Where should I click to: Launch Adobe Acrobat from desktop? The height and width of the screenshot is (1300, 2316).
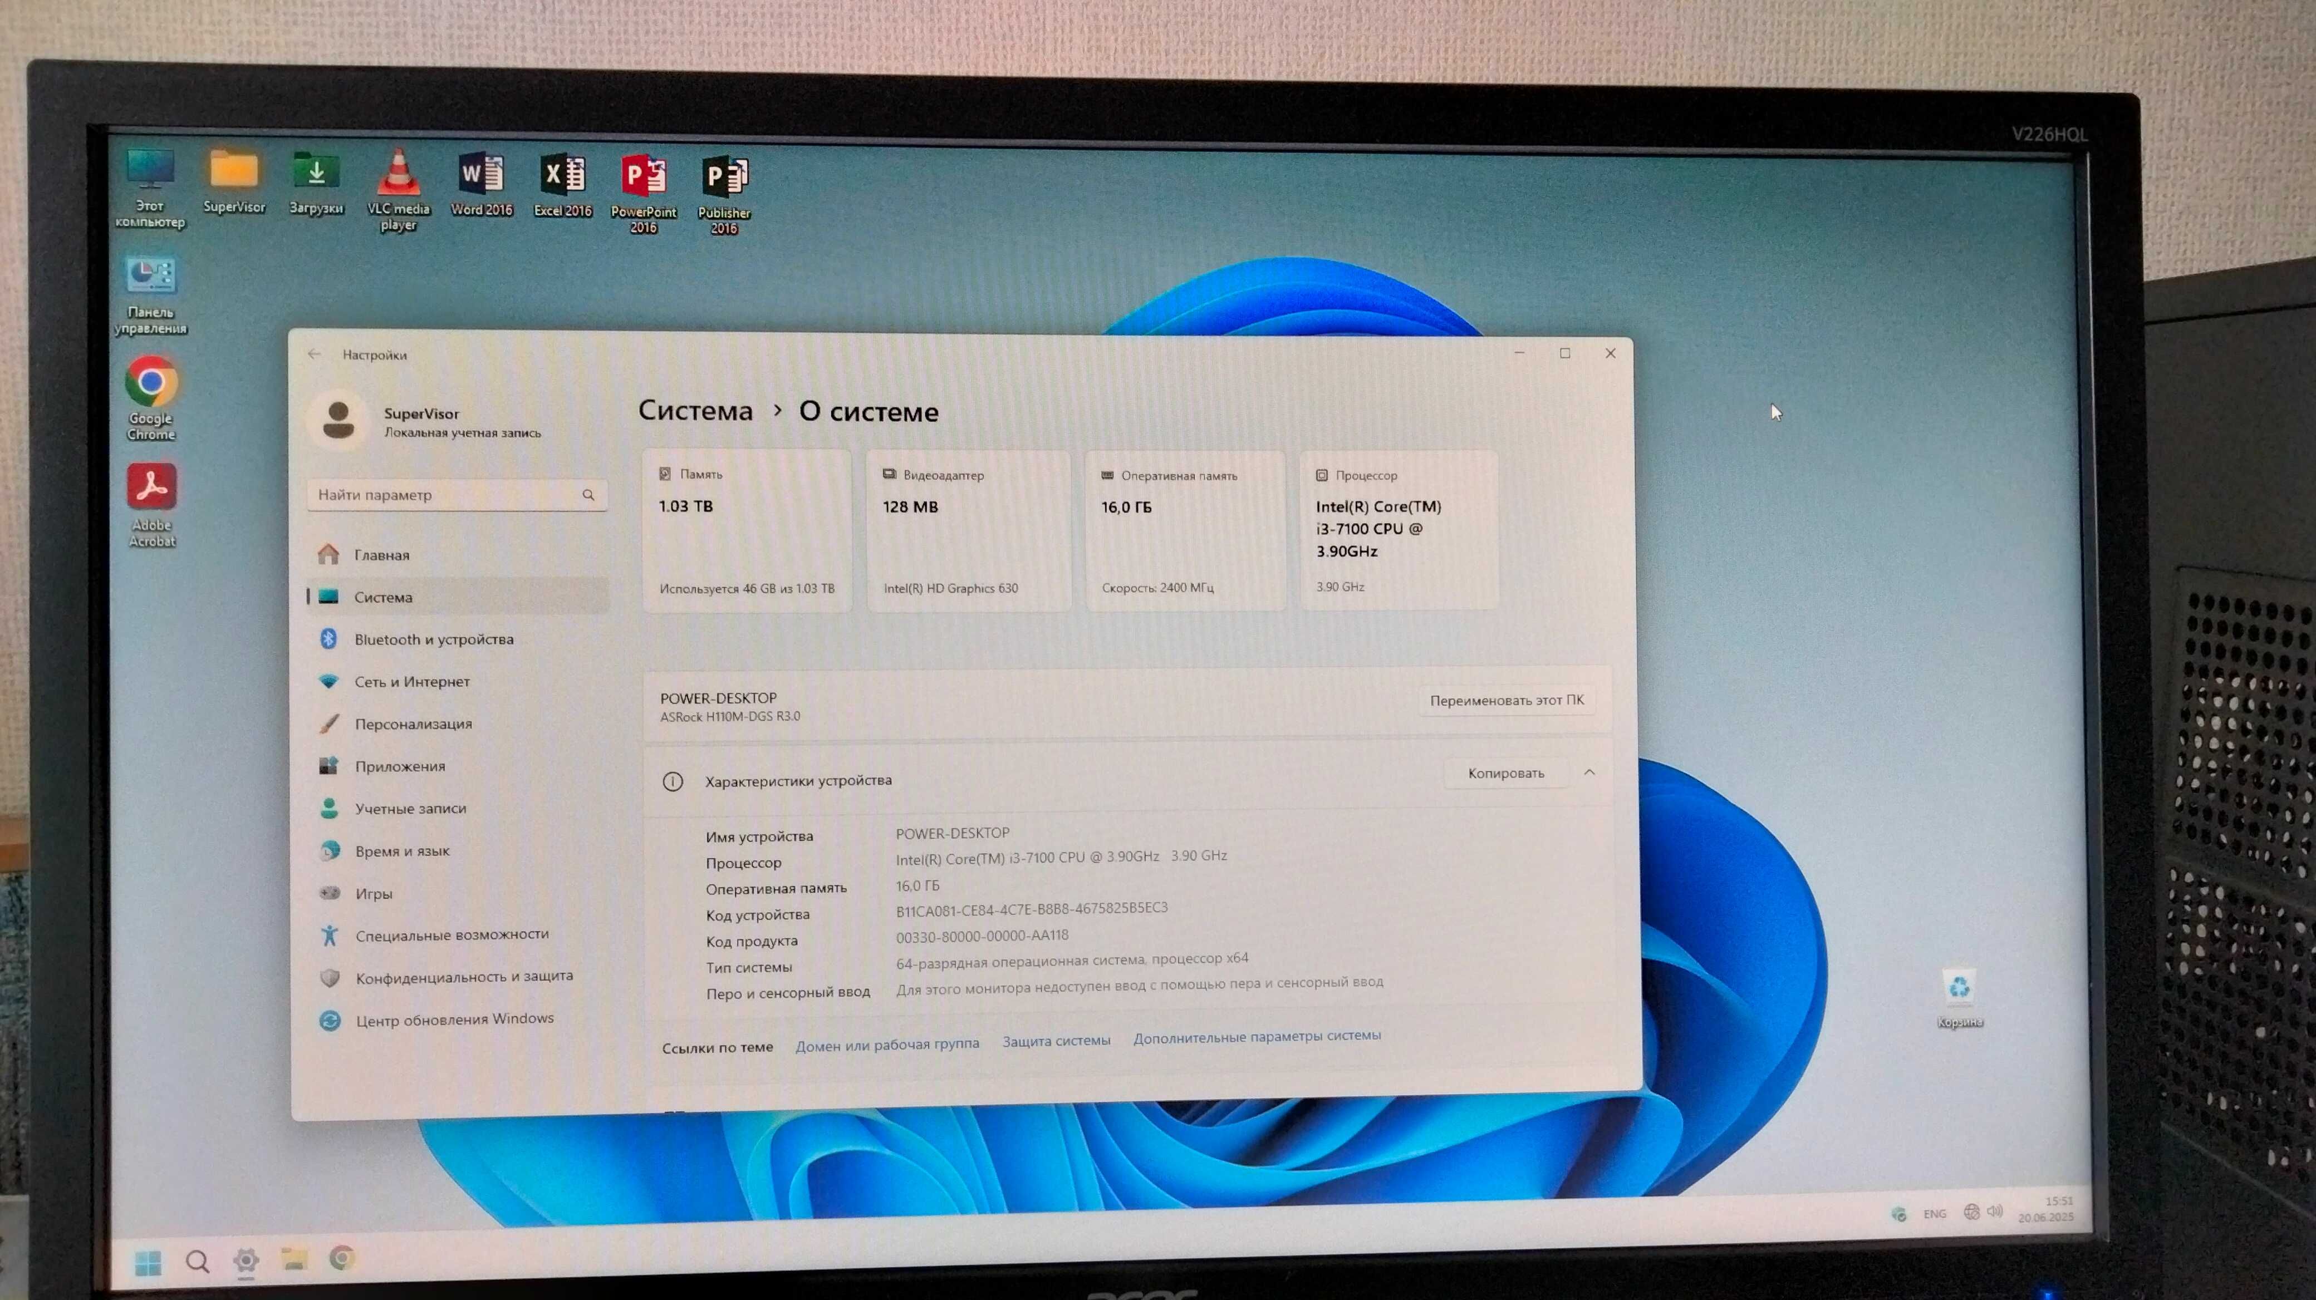pyautogui.click(x=152, y=505)
